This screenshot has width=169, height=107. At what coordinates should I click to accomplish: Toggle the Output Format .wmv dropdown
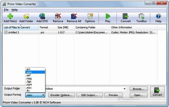(35, 95)
